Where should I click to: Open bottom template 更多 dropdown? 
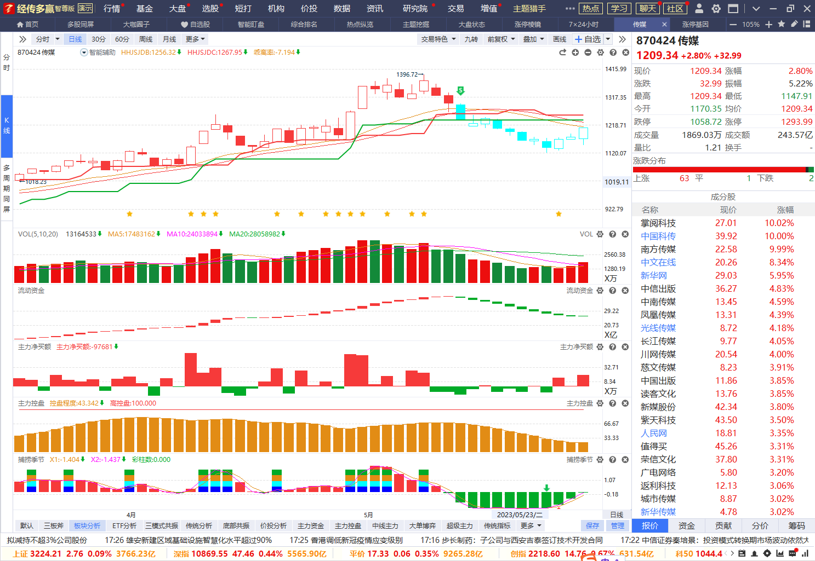tap(531, 526)
